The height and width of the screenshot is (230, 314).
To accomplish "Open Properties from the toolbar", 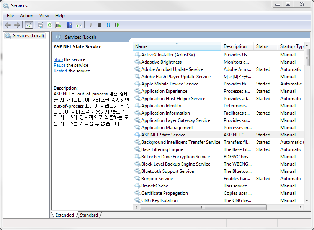I will 40,25.
